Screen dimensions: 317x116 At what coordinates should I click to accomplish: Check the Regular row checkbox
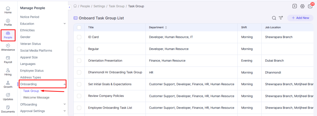point(79,49)
